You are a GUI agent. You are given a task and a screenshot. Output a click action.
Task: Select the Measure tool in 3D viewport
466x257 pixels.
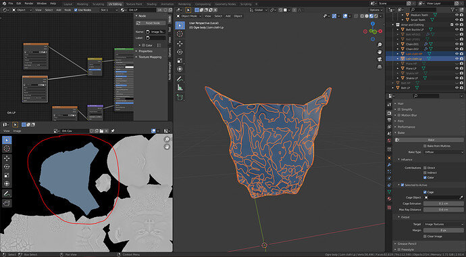pyautogui.click(x=180, y=87)
